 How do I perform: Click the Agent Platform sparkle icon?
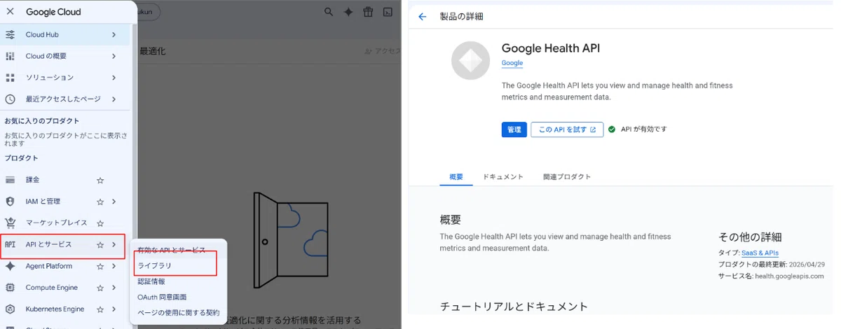tap(10, 266)
